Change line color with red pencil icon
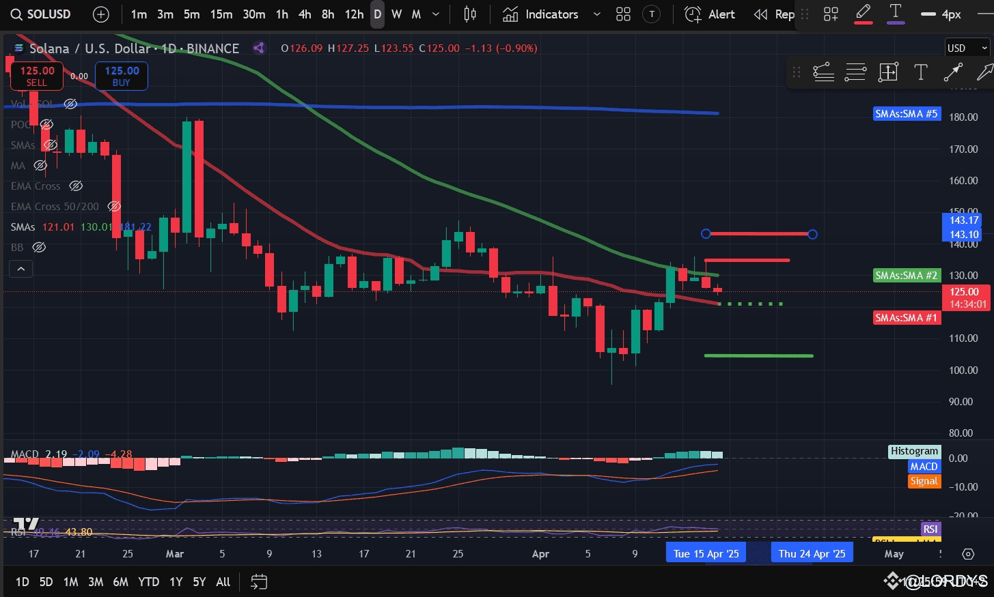994x597 pixels. (864, 14)
